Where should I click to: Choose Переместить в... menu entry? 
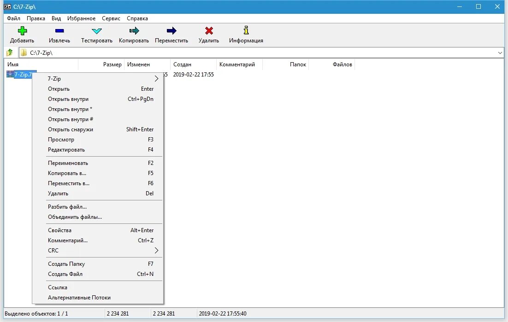[98, 183]
